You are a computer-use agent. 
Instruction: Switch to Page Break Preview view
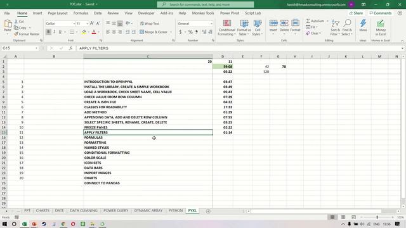point(354,217)
